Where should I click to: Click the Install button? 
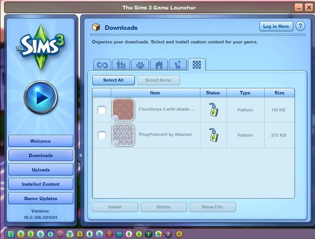pos(115,207)
